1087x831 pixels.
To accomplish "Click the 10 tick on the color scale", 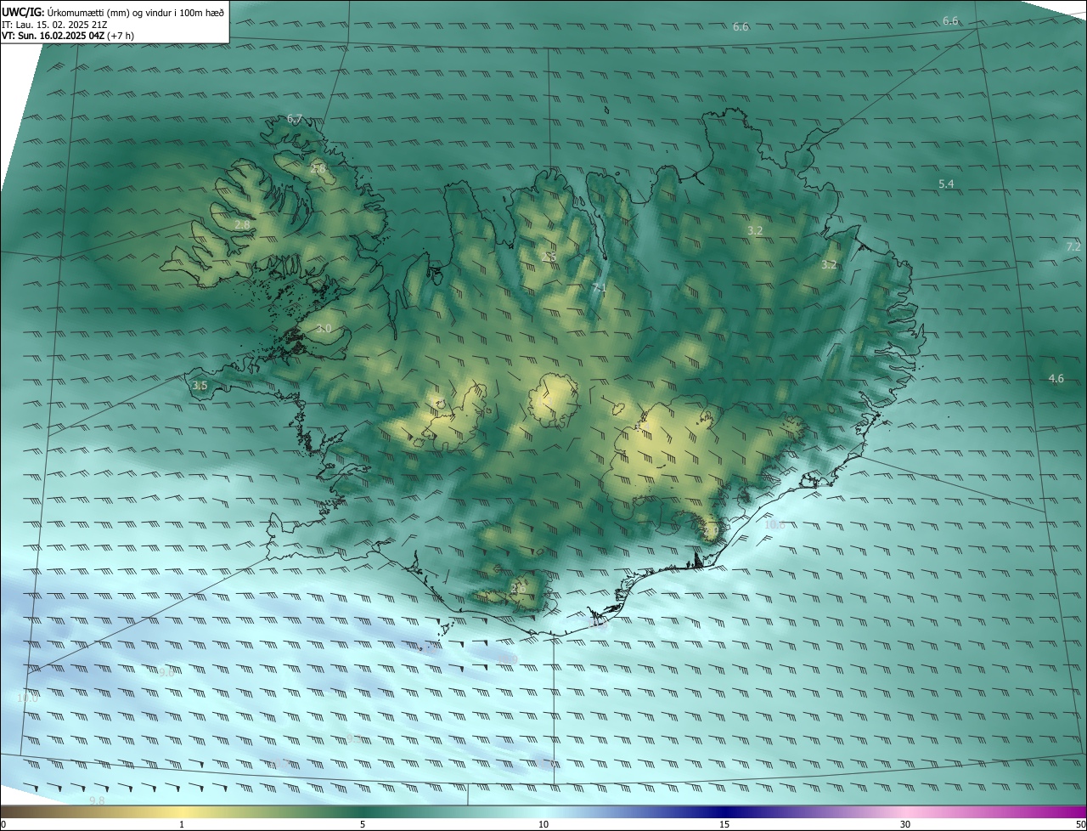I will (x=543, y=825).
